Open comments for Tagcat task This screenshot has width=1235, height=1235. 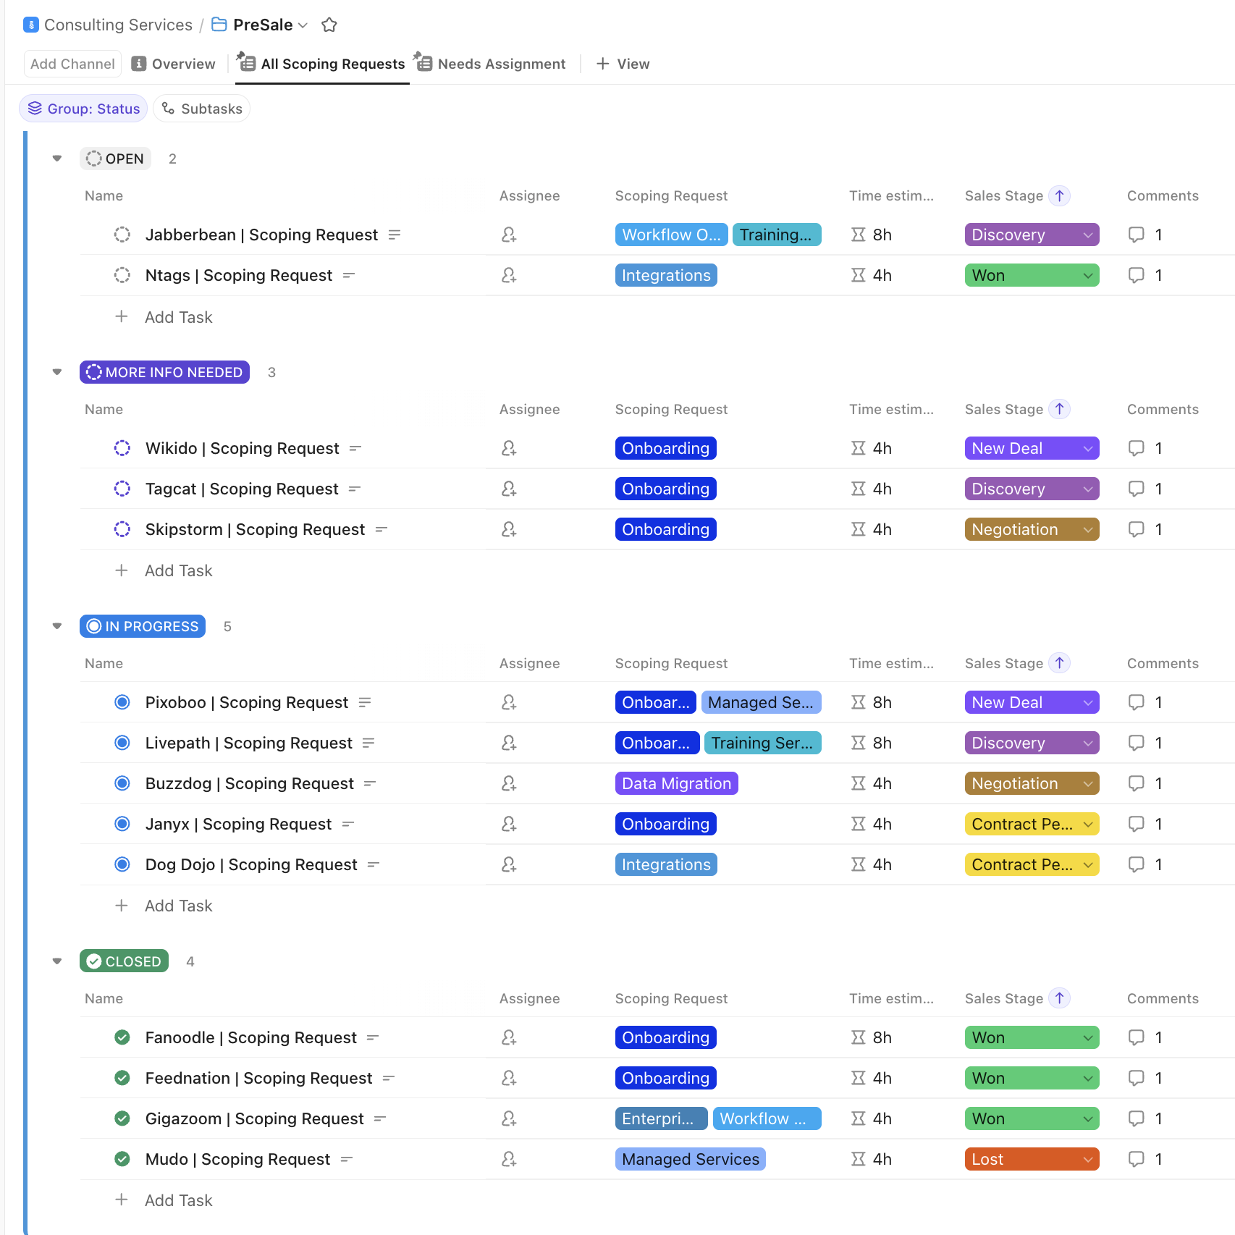click(x=1137, y=489)
